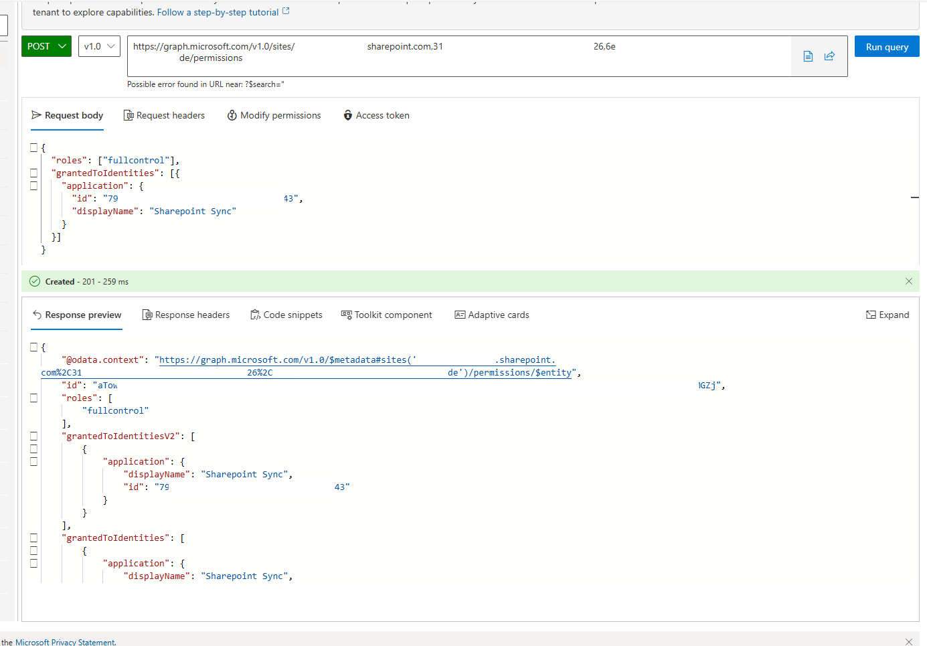Switch to the Response headers tab

[185, 315]
